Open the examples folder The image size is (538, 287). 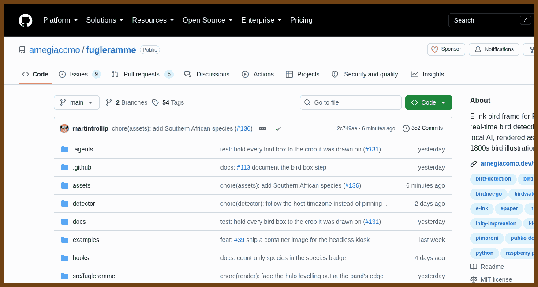pos(86,240)
